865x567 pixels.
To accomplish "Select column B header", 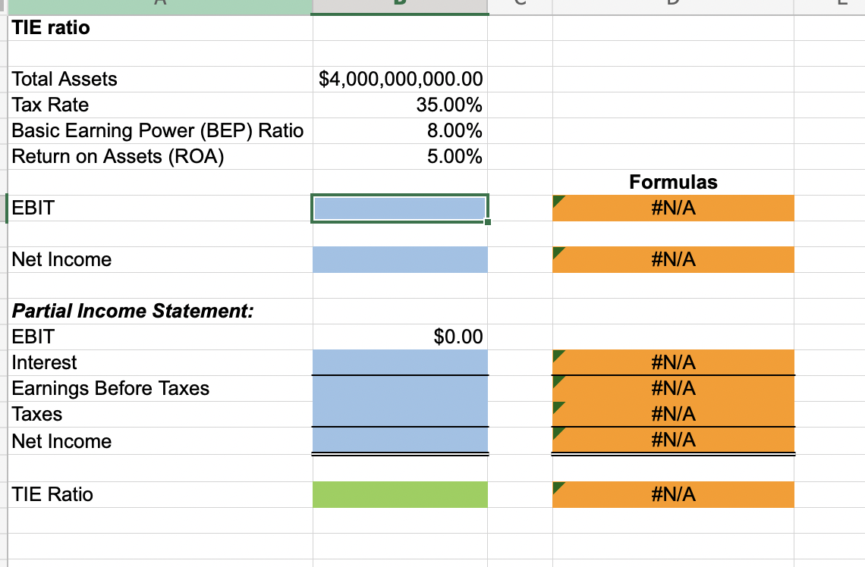I will 400,5.
